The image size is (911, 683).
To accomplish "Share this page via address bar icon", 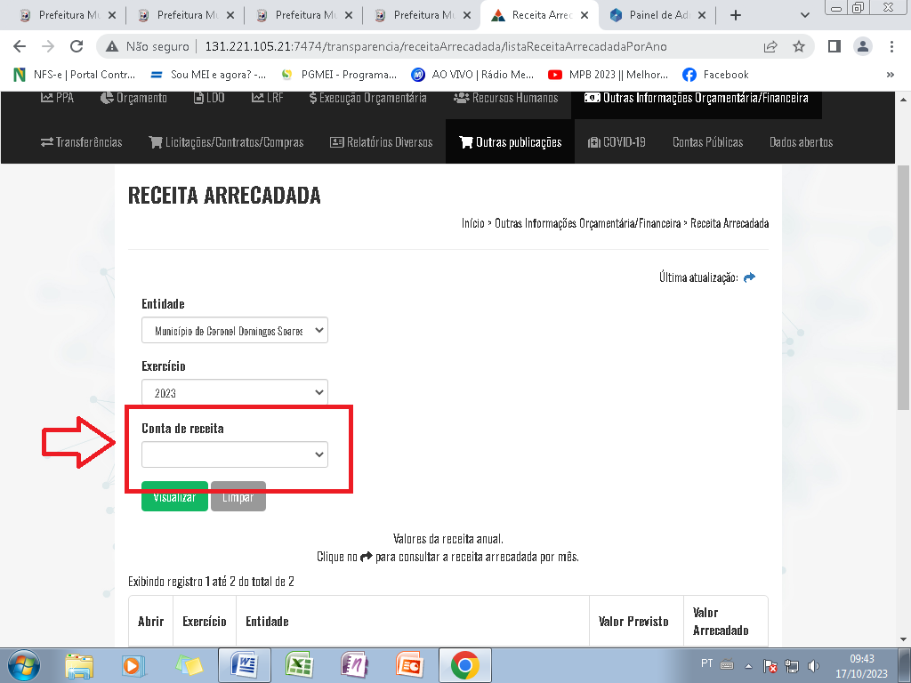I will click(x=770, y=46).
